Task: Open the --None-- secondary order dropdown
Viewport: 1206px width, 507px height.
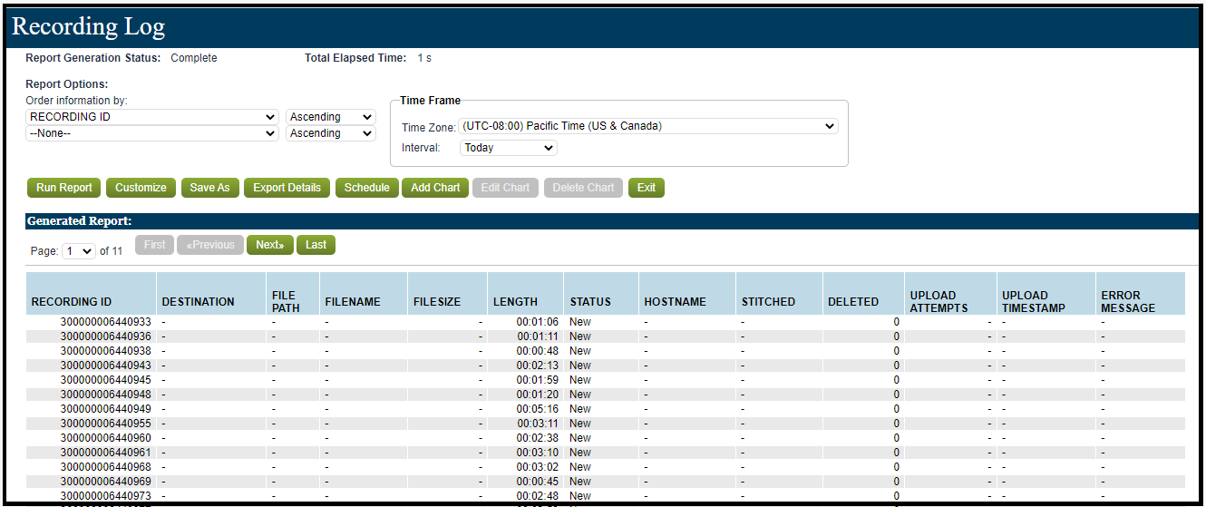Action: 152,133
